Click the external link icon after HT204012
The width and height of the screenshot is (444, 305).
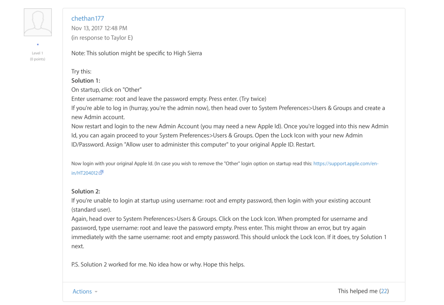click(101, 172)
